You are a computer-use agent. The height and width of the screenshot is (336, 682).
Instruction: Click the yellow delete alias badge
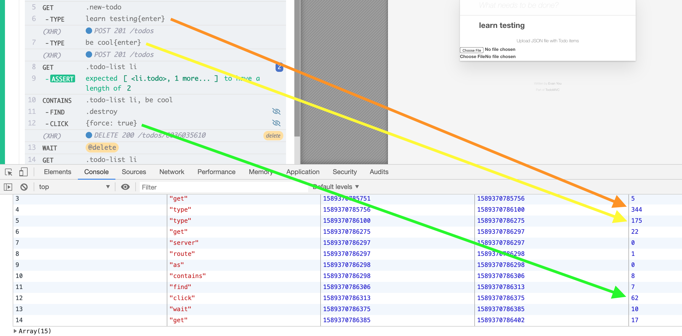point(273,136)
